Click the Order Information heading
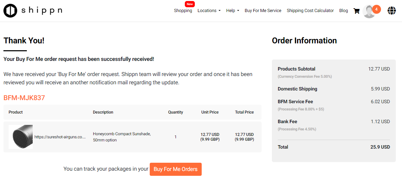This screenshot has height=182, width=402. click(304, 41)
